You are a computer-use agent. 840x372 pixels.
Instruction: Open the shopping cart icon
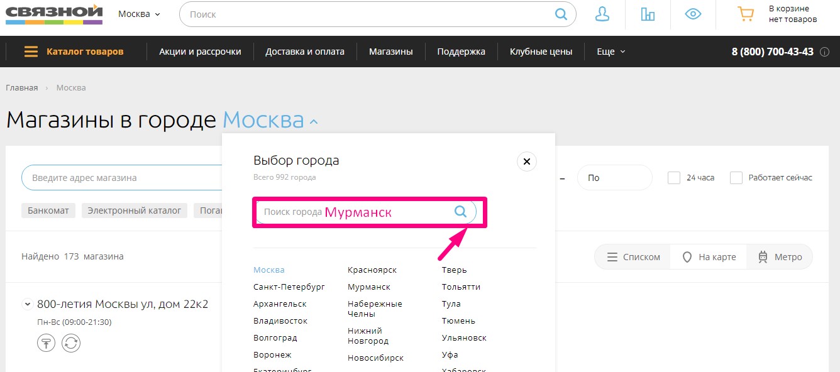(x=746, y=14)
